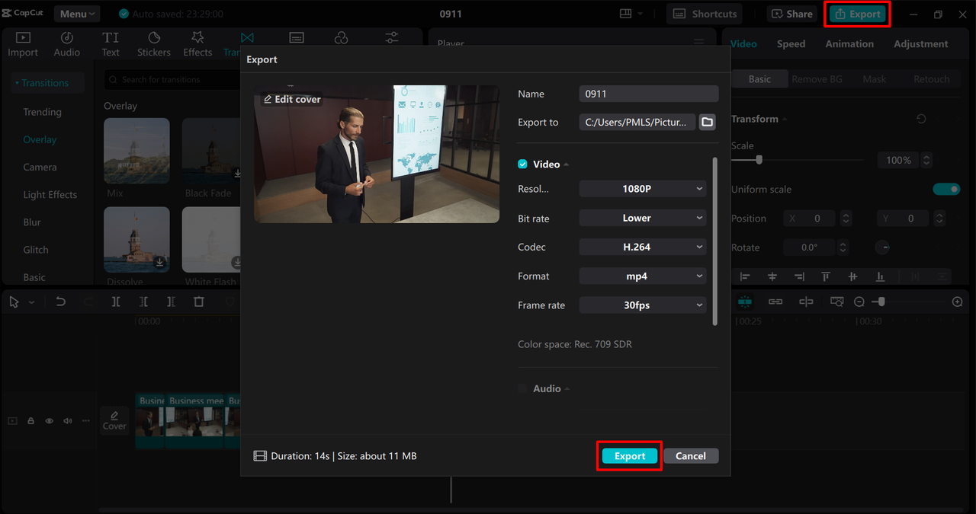This screenshot has height=514, width=976.
Task: Open the Resolution 1080P dropdown
Action: 643,189
